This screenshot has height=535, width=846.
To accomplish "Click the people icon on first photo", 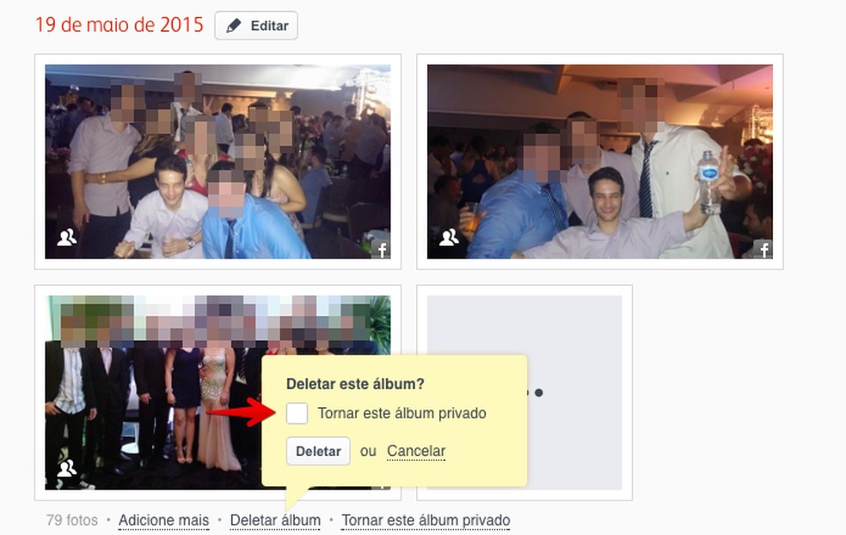I will click(x=67, y=237).
